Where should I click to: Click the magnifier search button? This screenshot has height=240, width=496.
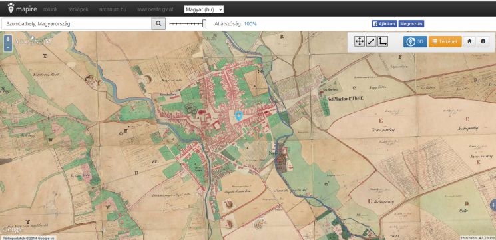coord(159,24)
